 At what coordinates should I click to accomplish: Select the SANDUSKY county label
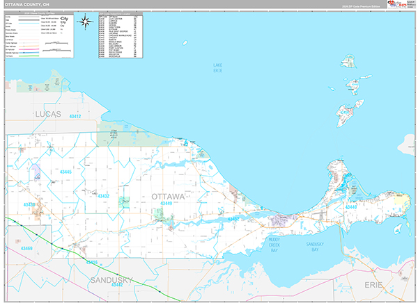110,279
